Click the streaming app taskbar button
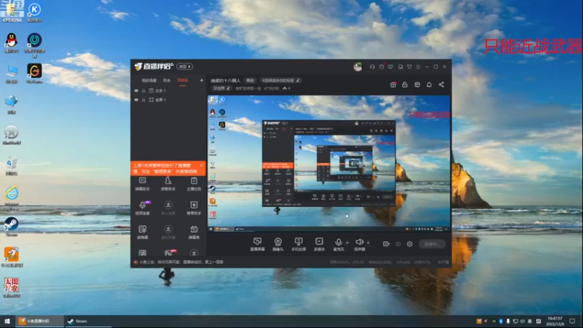Image resolution: width=583 pixels, height=328 pixels. click(x=40, y=321)
